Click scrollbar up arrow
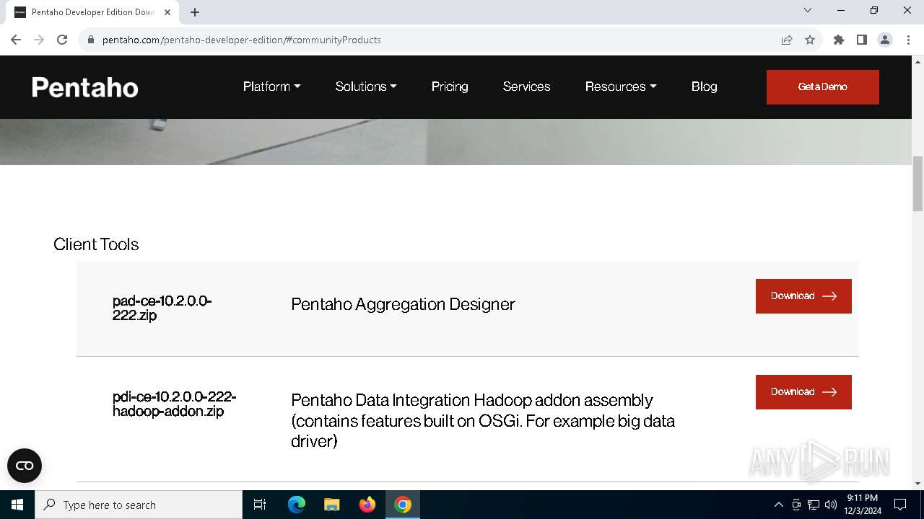Viewport: 924px width, 519px height. pyautogui.click(x=918, y=61)
